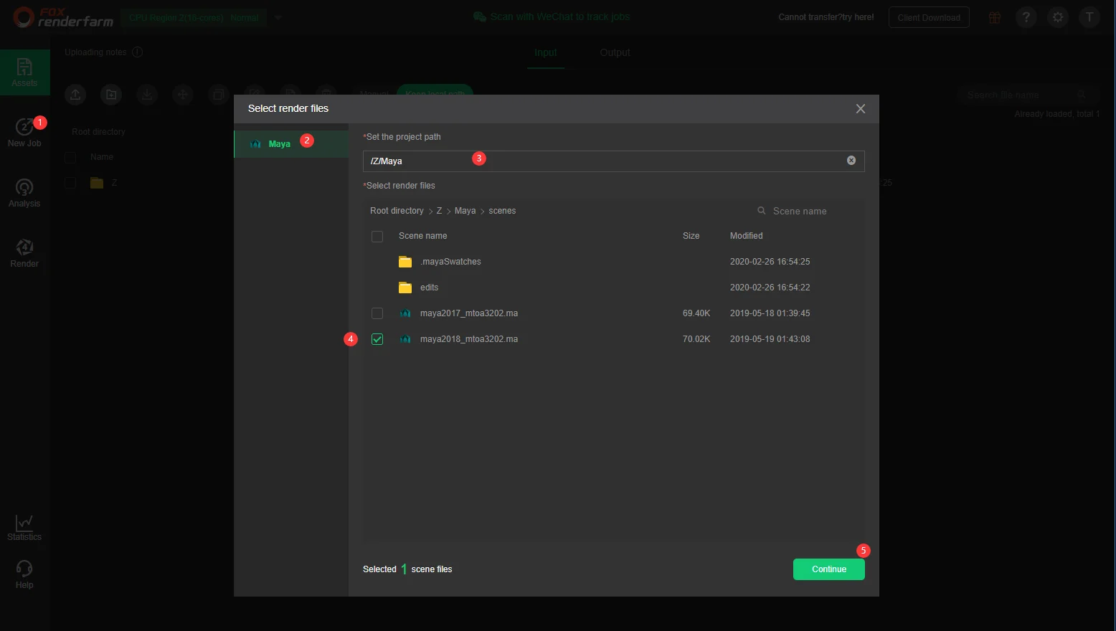The width and height of the screenshot is (1116, 631).
Task: Click the copy toolbar icon
Action: (219, 94)
